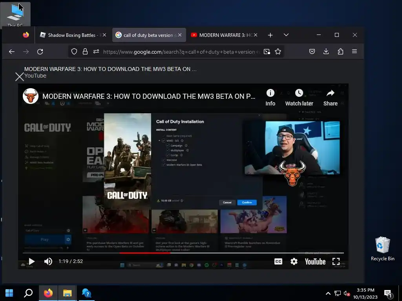The image size is (402, 301).
Task: Add video to Watch later
Action: pos(299,98)
